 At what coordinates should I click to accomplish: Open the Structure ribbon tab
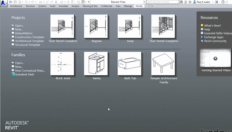tap(30, 6)
